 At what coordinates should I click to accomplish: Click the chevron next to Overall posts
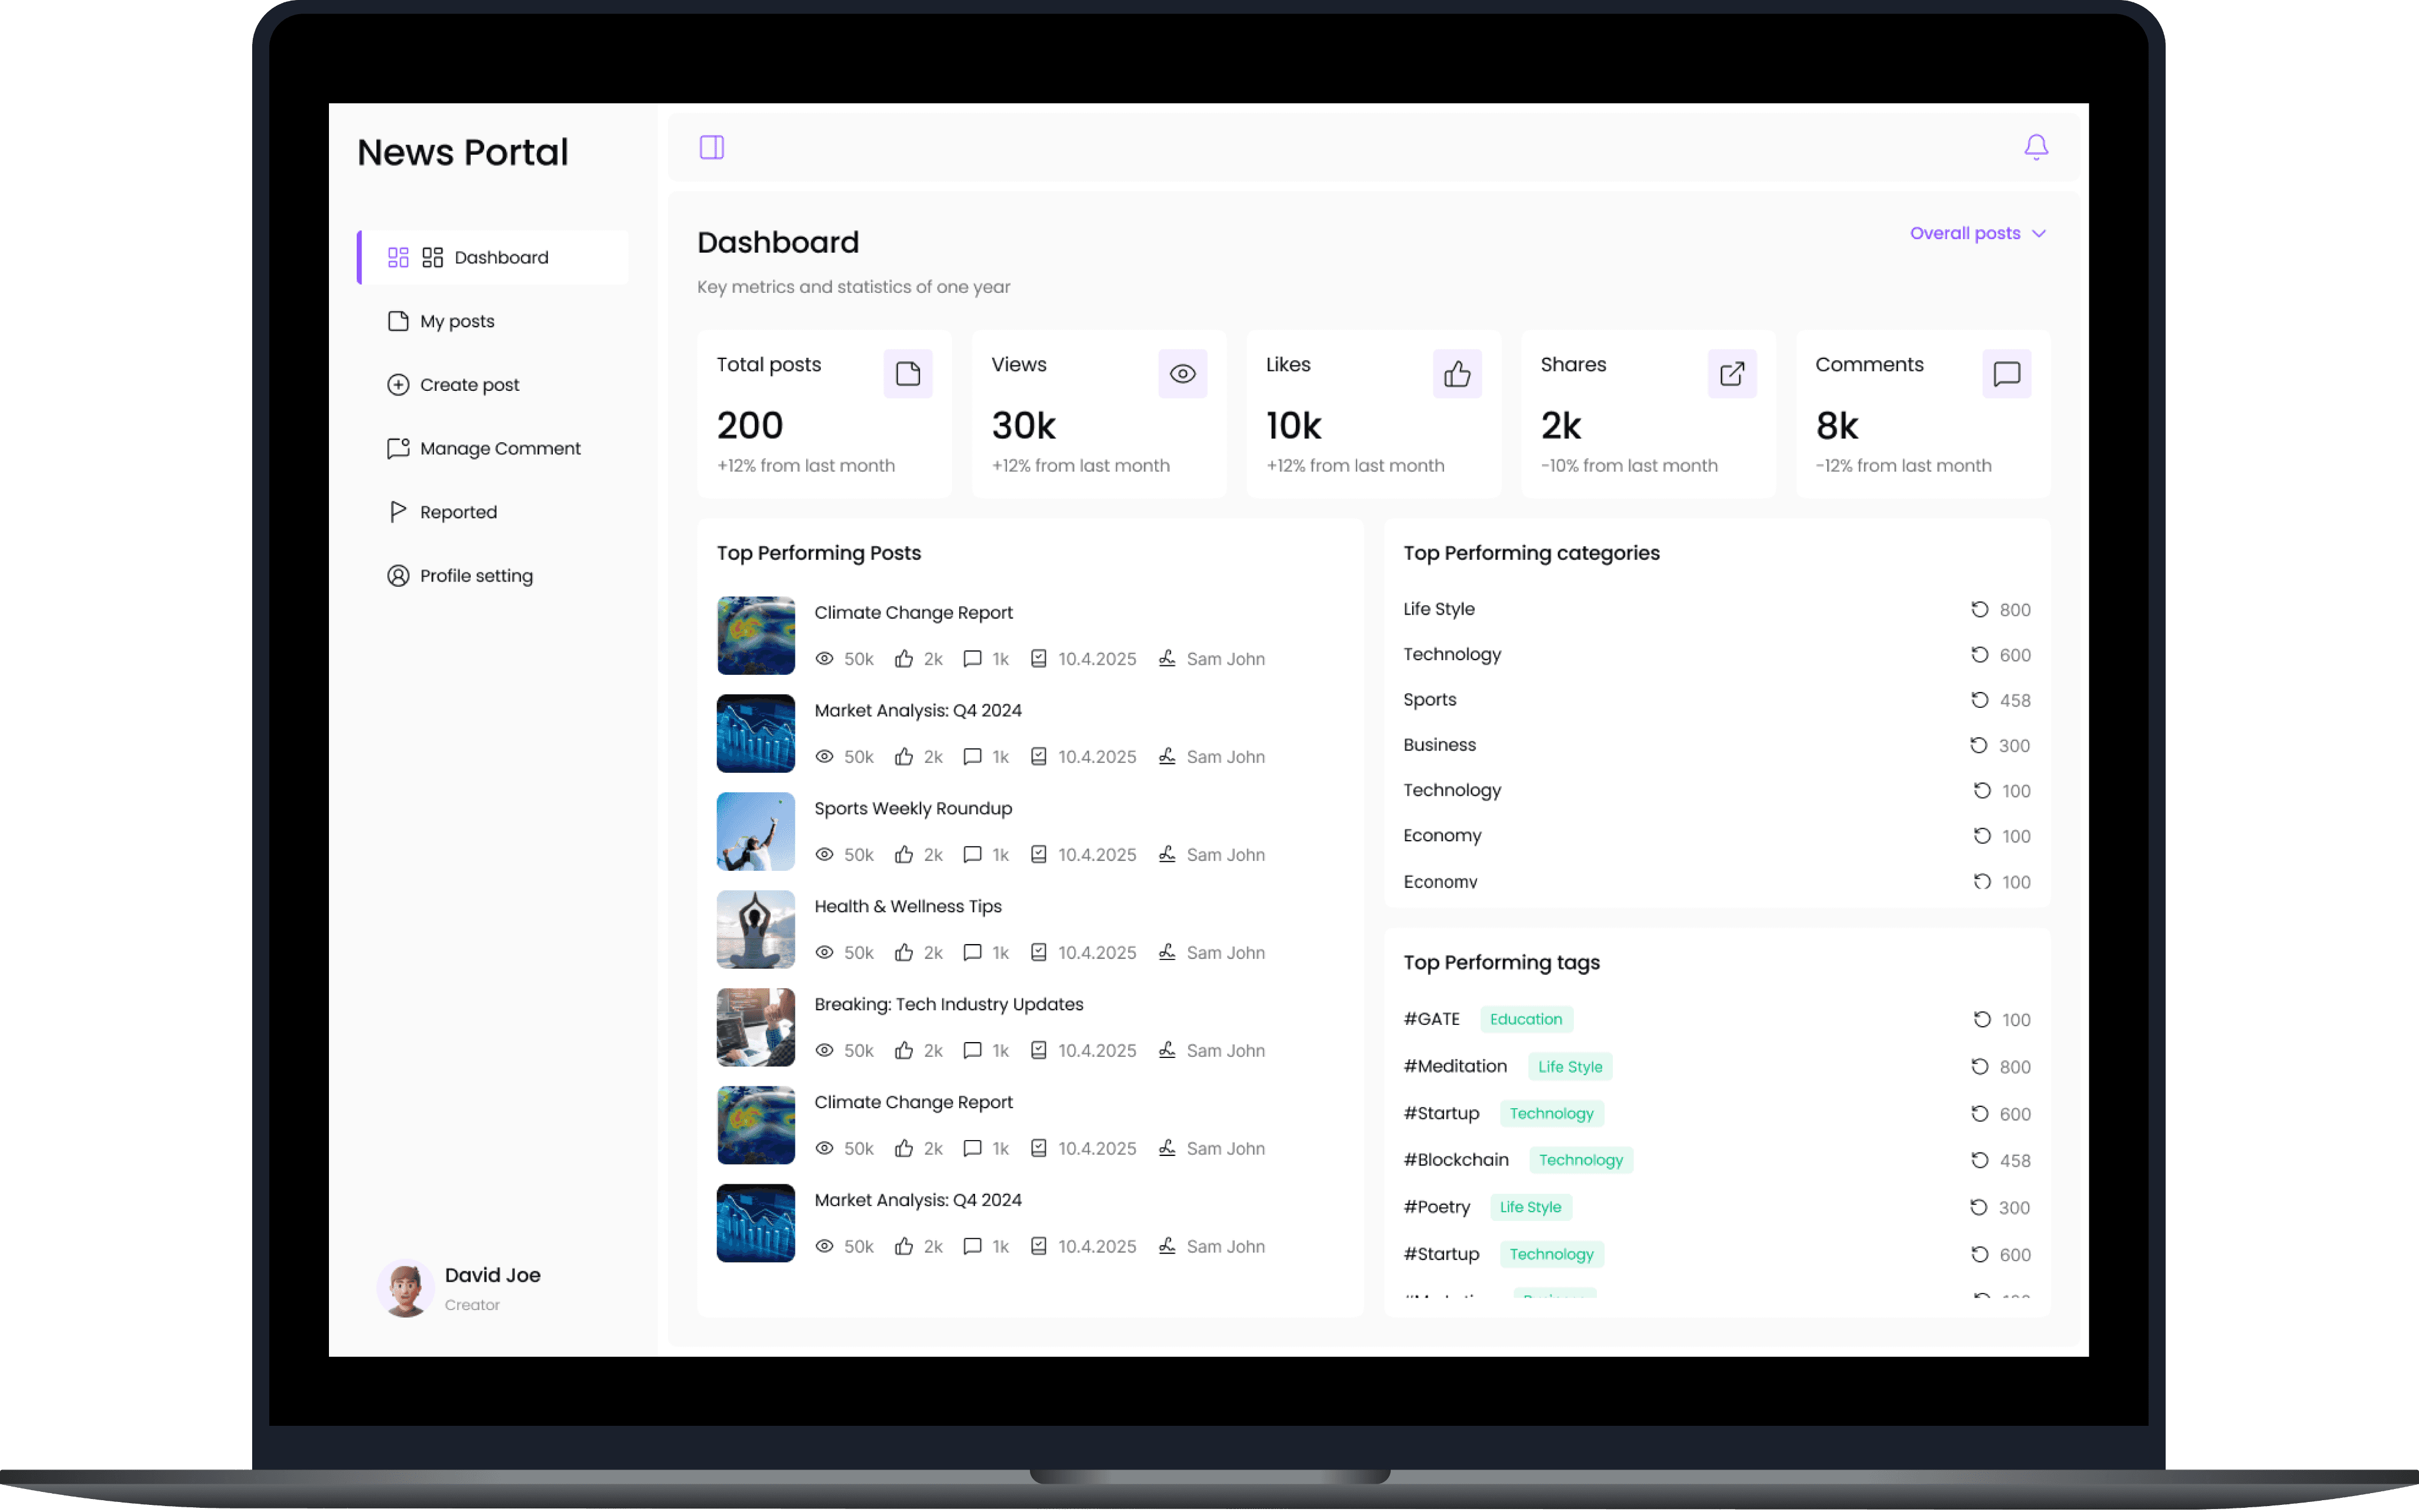(2039, 234)
